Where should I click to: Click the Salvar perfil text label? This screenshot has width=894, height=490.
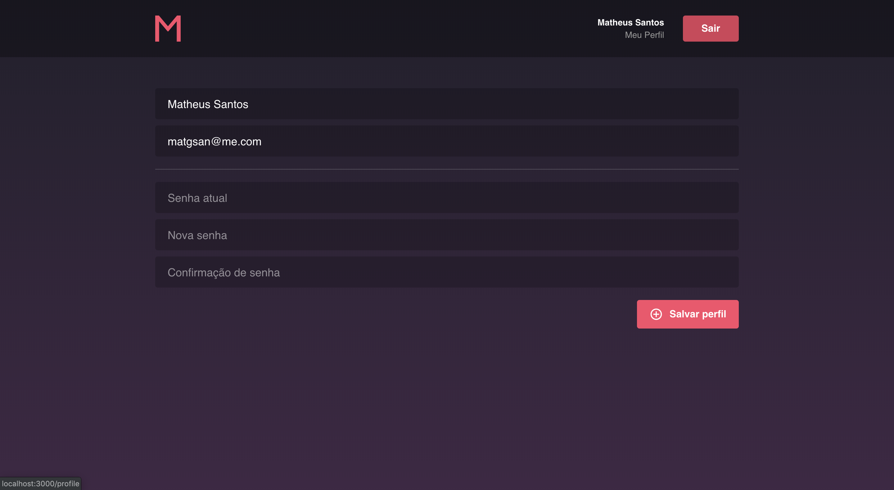click(697, 314)
